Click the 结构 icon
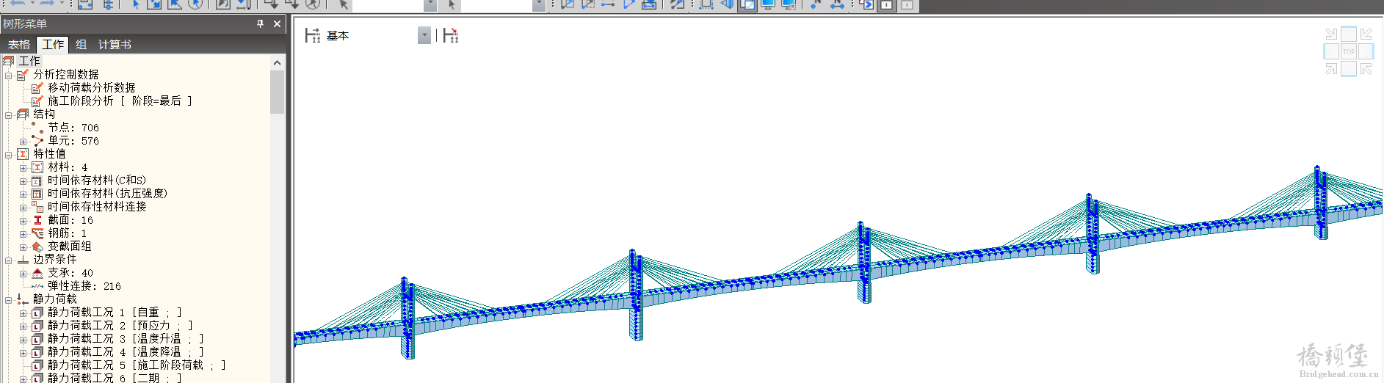This screenshot has width=1384, height=383. point(23,114)
